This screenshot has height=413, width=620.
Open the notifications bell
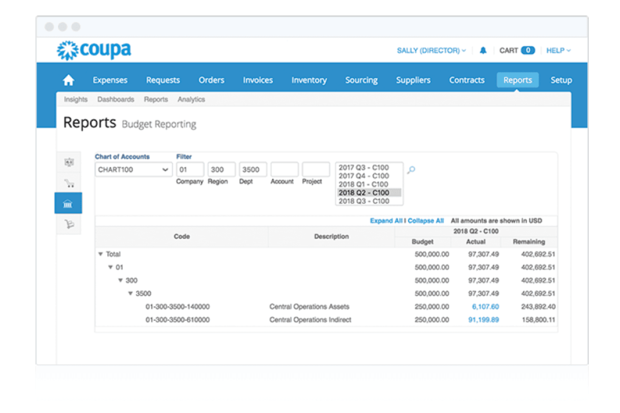point(483,51)
